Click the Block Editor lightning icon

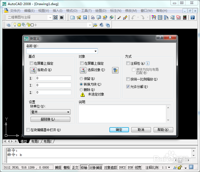point(125,17)
